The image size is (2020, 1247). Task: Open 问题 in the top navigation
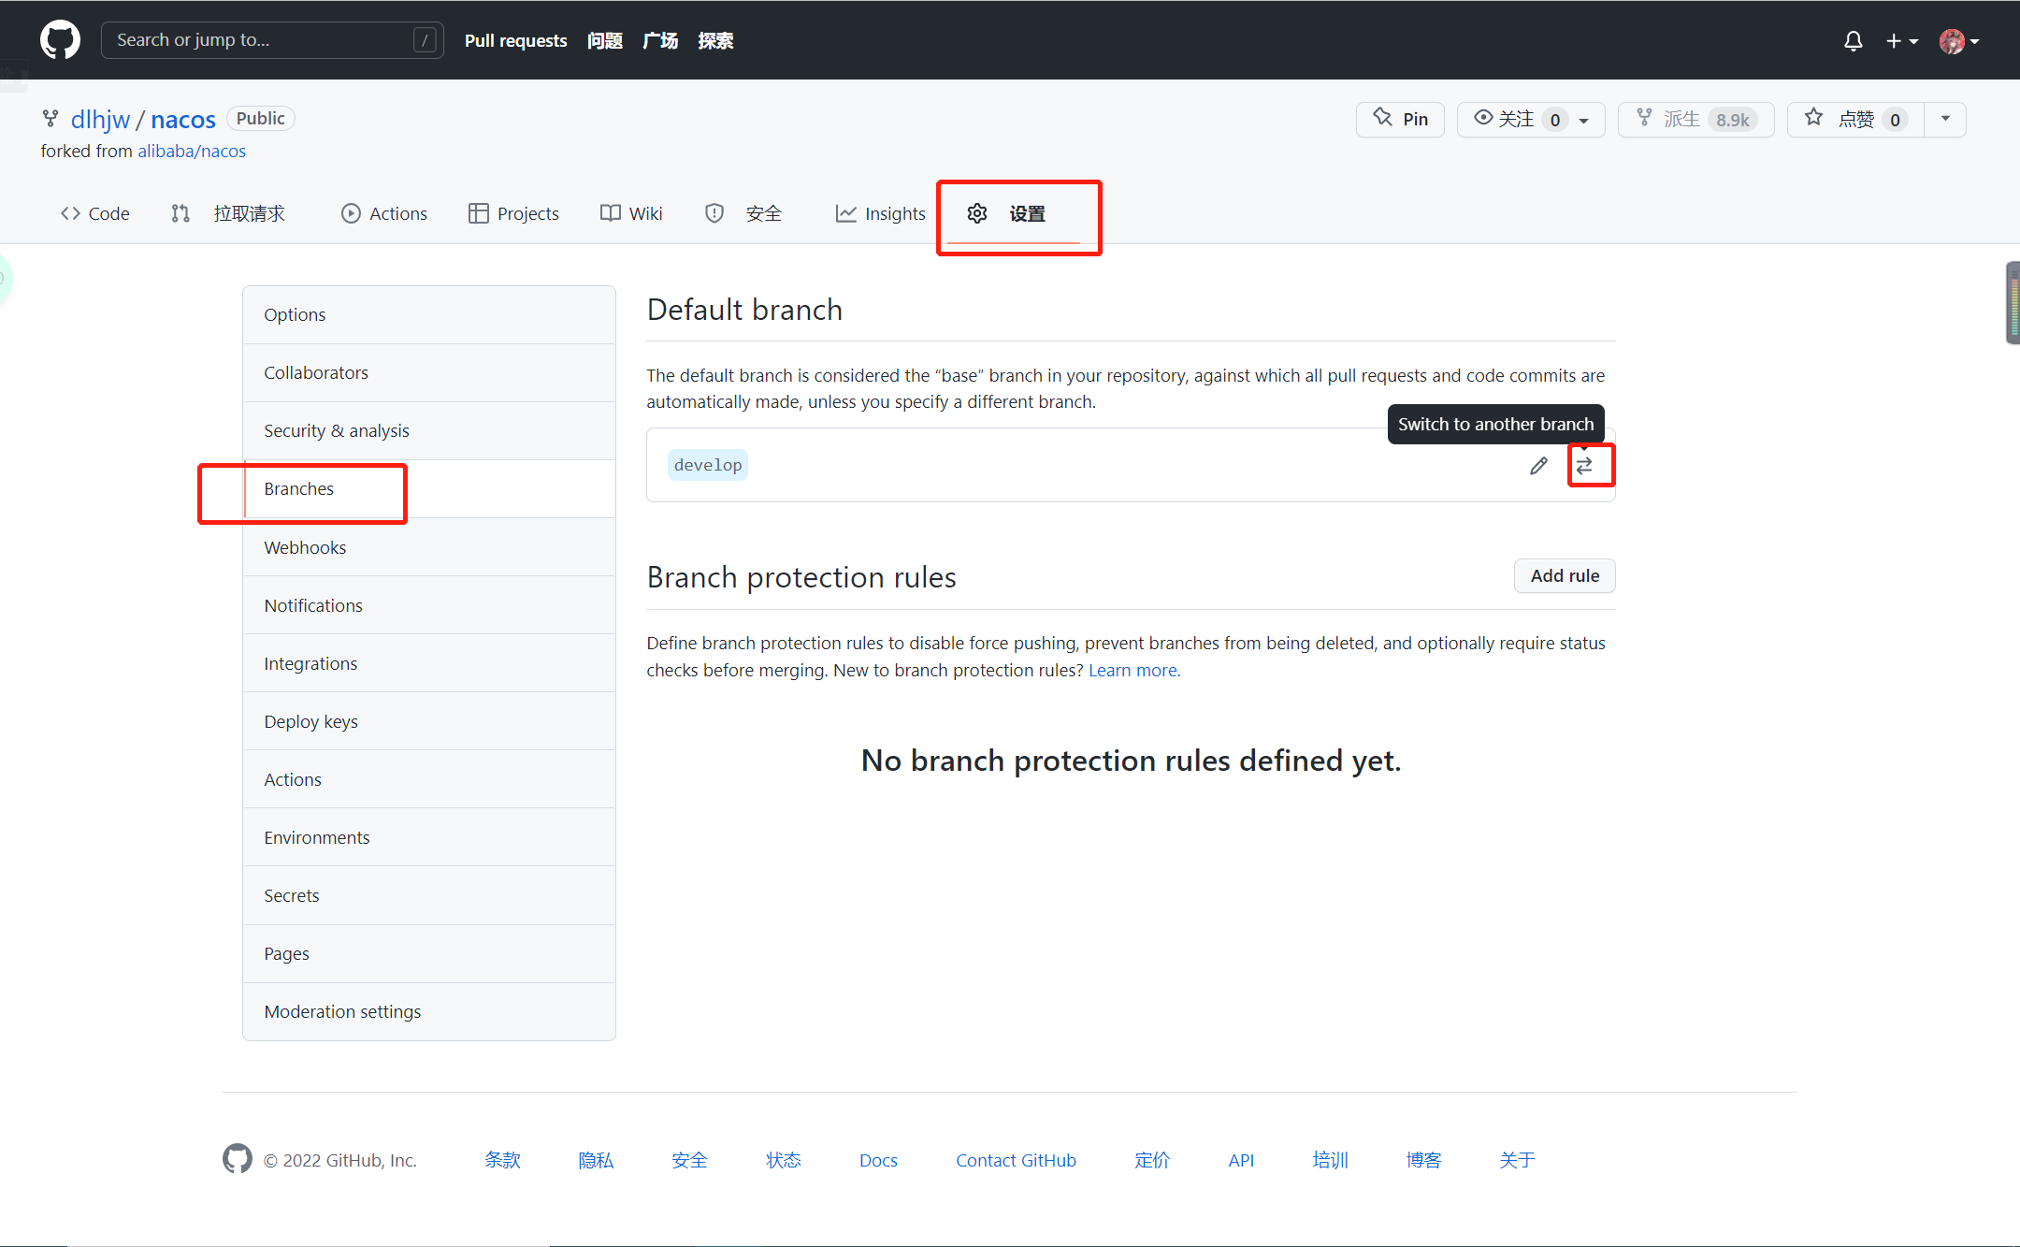coord(604,40)
